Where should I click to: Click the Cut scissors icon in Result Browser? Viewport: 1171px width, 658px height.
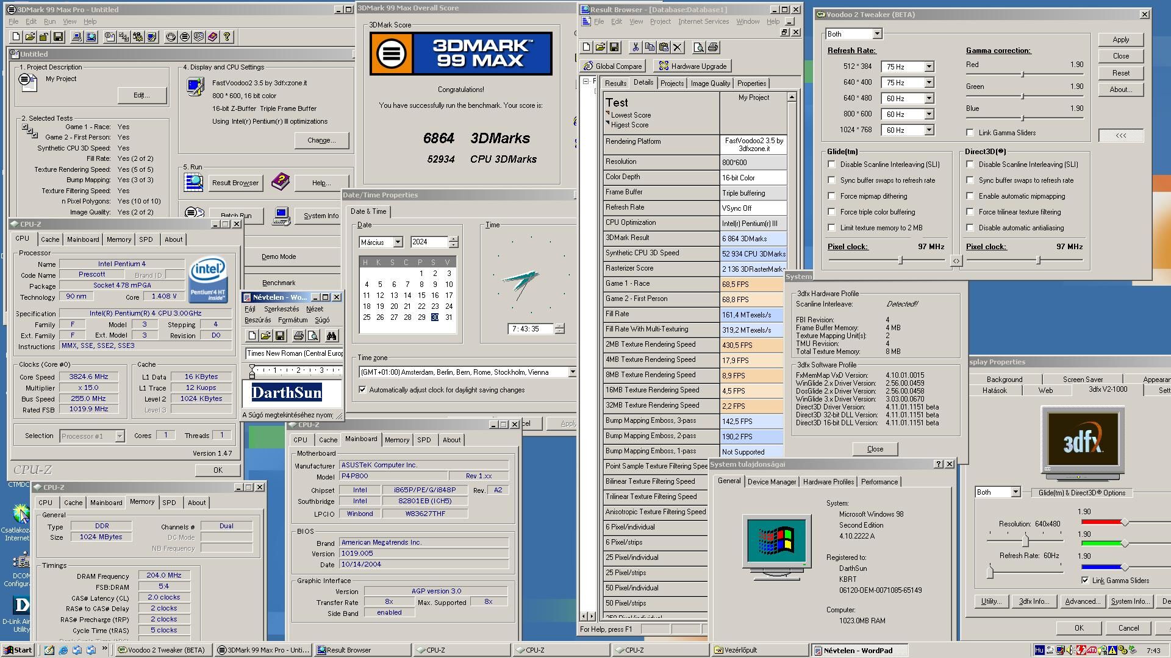coord(636,47)
